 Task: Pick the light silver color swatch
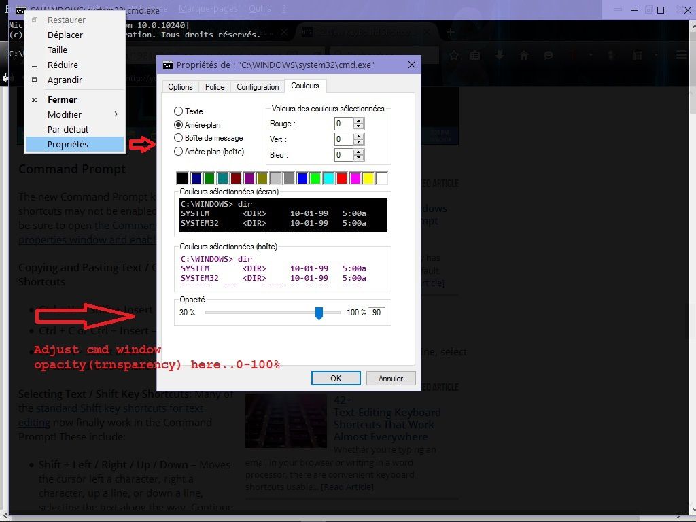click(276, 178)
